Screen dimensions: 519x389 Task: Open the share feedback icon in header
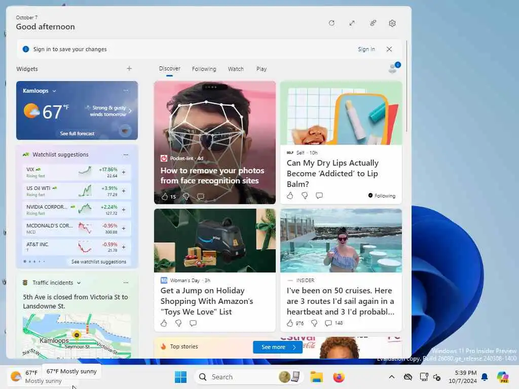click(x=373, y=23)
